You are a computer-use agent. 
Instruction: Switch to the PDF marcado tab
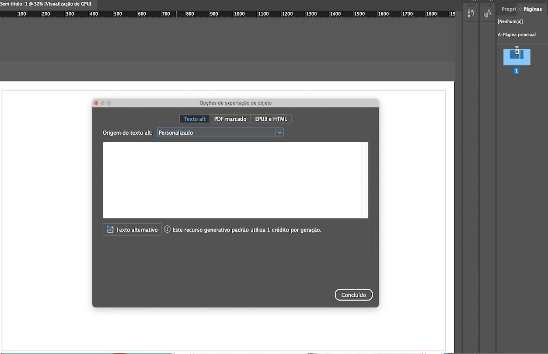point(230,119)
